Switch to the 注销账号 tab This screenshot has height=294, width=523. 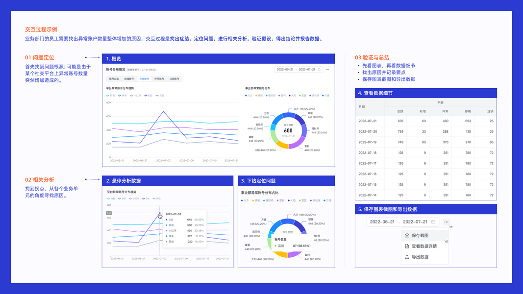point(174,79)
